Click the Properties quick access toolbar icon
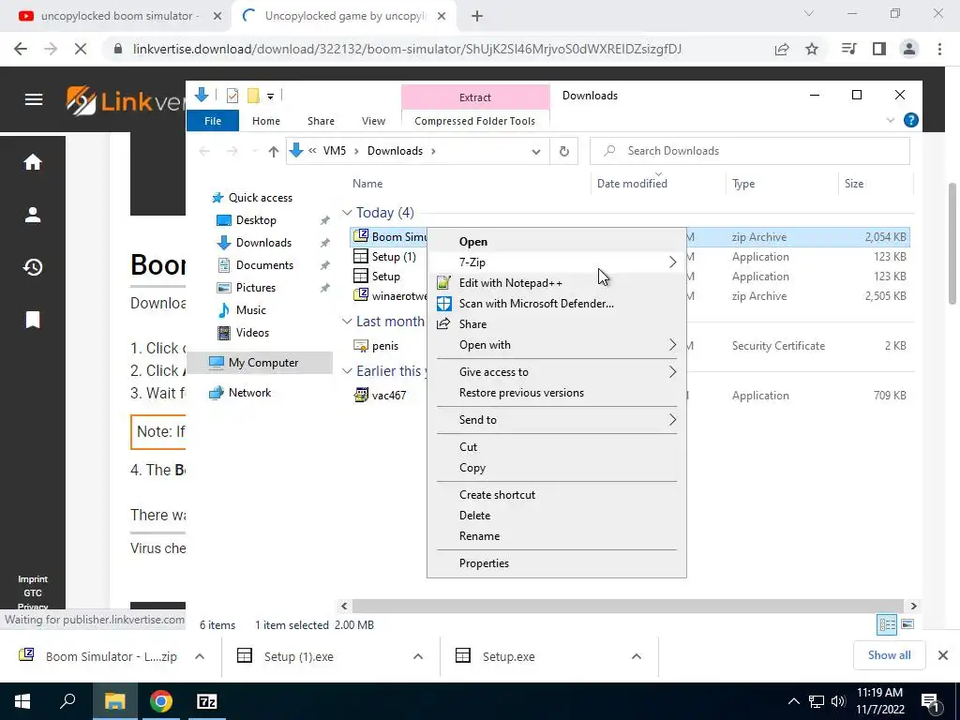This screenshot has width=960, height=720. pos(232,96)
